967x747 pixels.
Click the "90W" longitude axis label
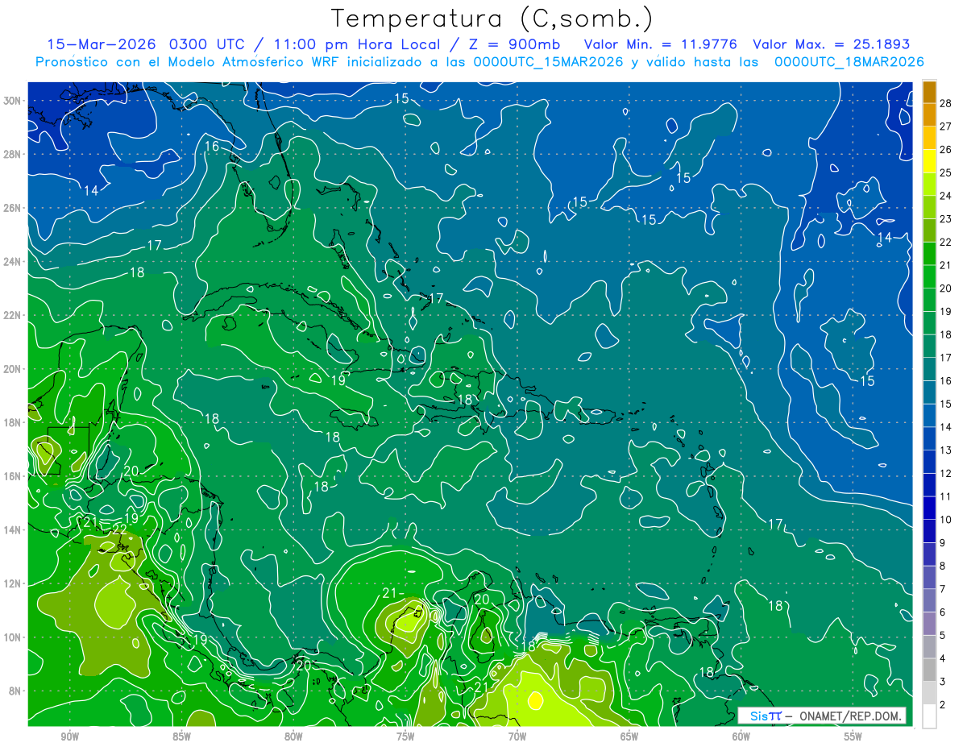click(x=69, y=737)
